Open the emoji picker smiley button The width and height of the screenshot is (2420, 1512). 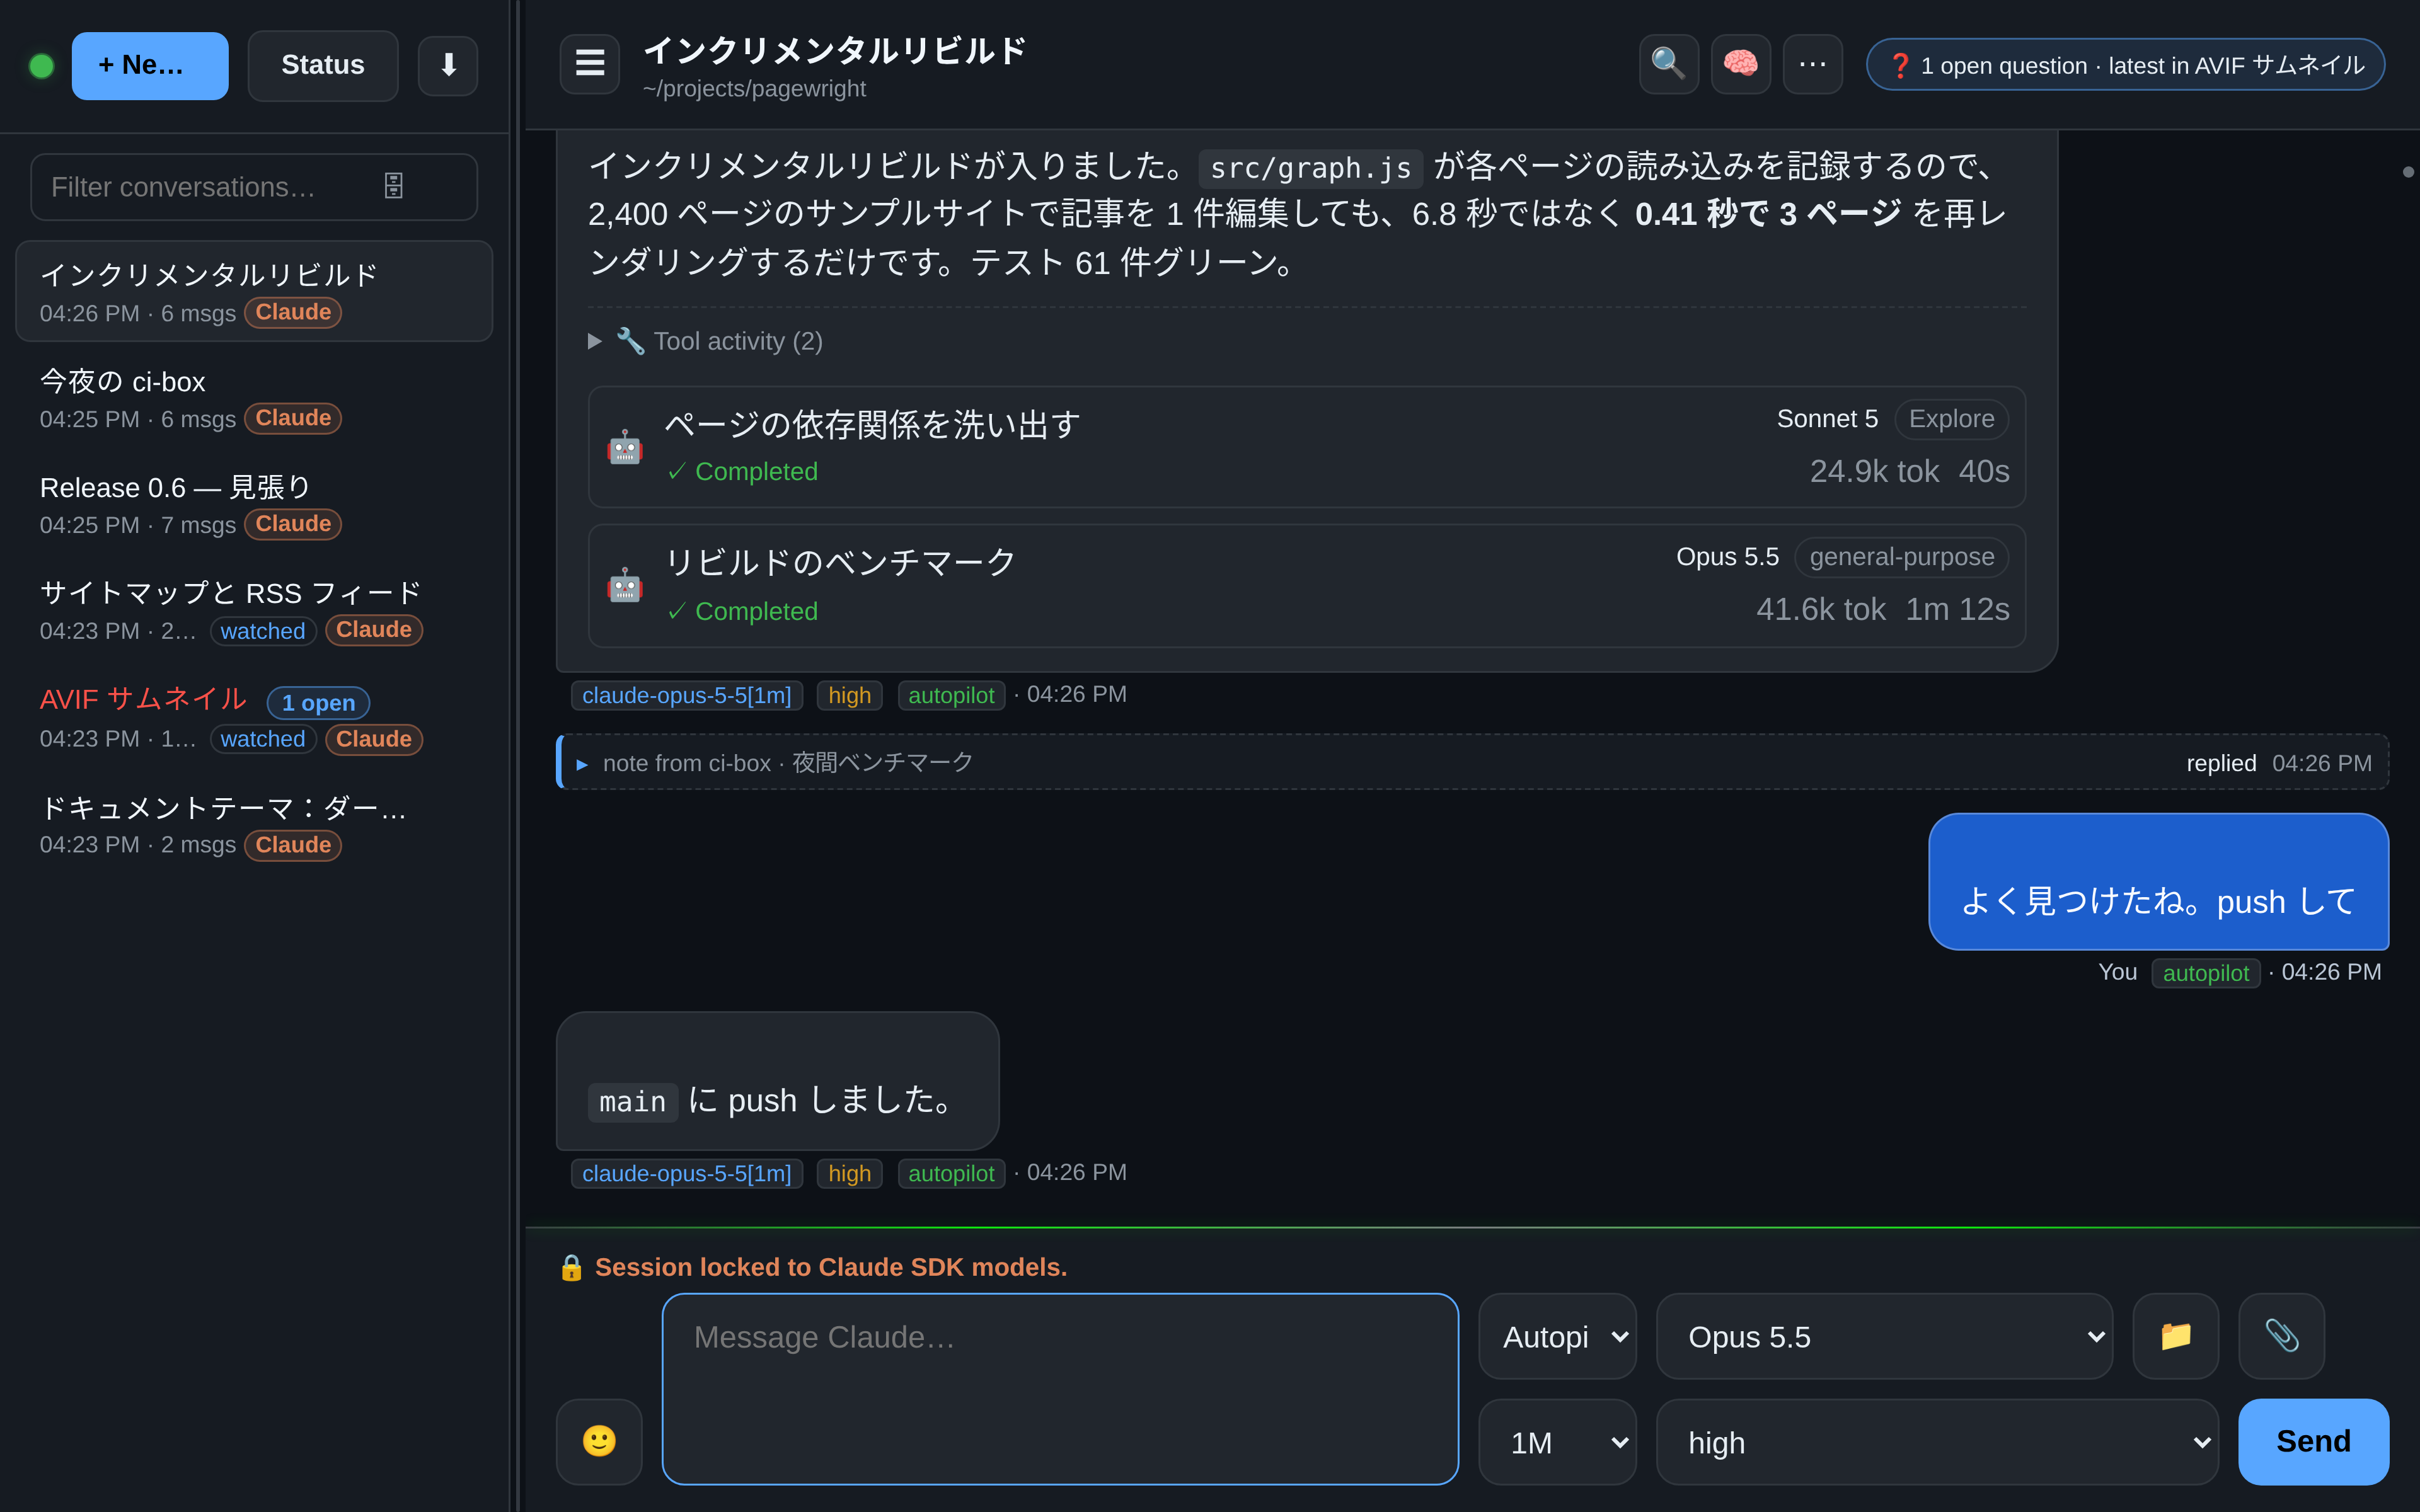(x=599, y=1441)
